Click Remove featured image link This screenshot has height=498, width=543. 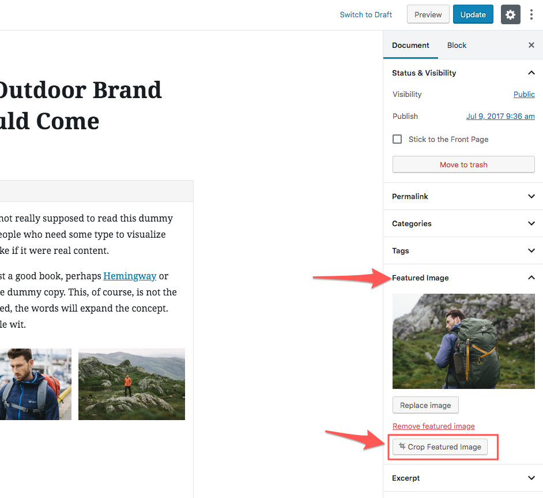[433, 426]
